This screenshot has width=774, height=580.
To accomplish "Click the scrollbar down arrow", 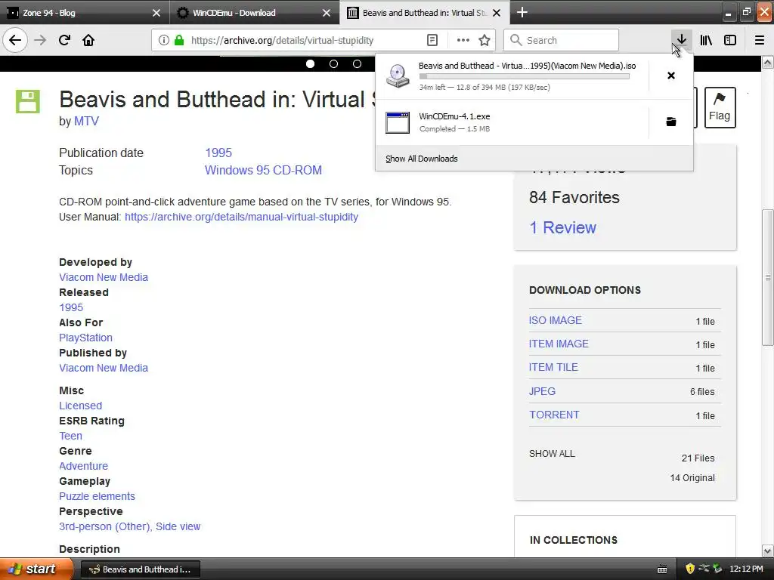I will (768, 551).
